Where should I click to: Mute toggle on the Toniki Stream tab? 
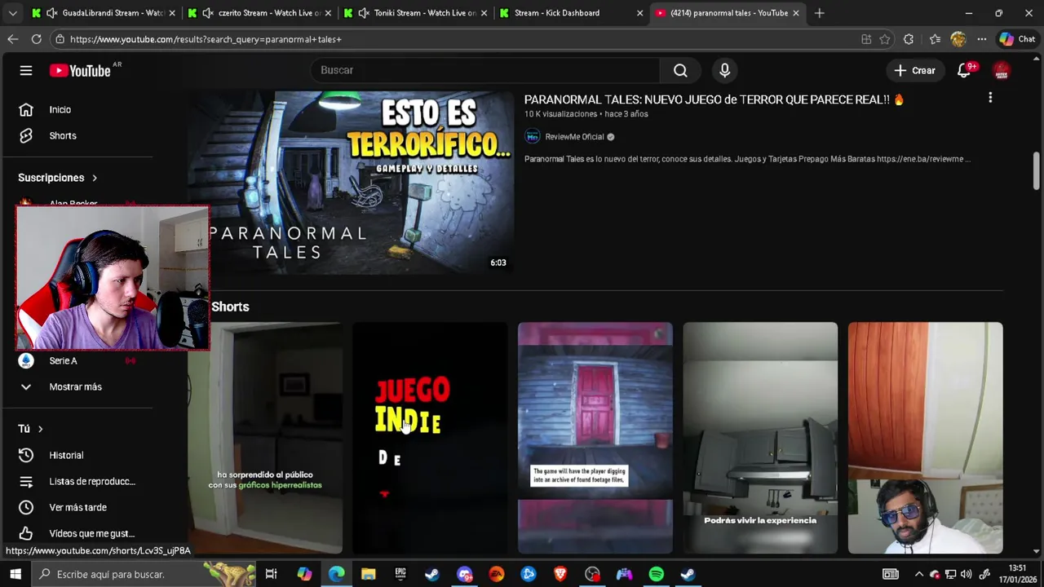363,13
